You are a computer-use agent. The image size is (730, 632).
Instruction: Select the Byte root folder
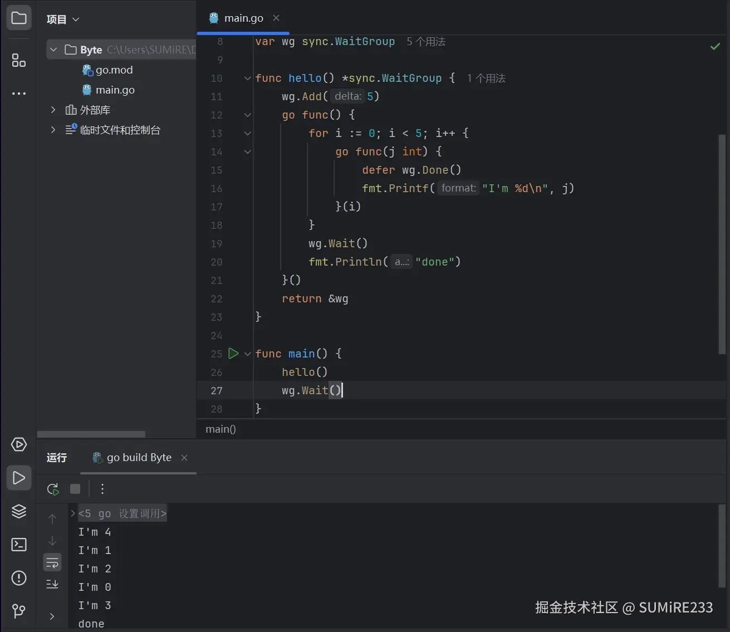click(x=121, y=50)
